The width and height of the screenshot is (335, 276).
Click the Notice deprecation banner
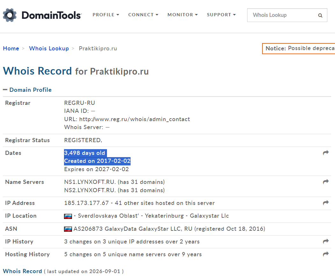pyautogui.click(x=299, y=48)
